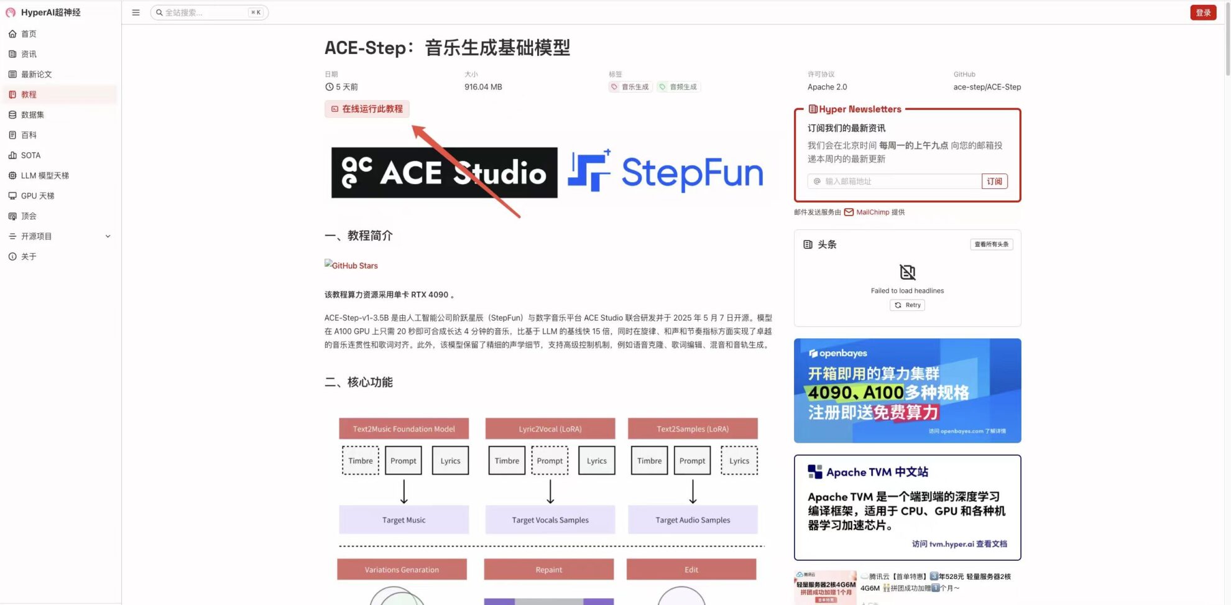Click the 订阅 subscribe button
The image size is (1231, 605).
(x=994, y=182)
